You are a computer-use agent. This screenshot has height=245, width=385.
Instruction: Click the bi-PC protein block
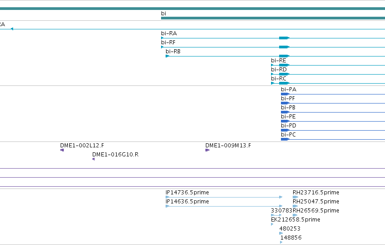[285, 139]
